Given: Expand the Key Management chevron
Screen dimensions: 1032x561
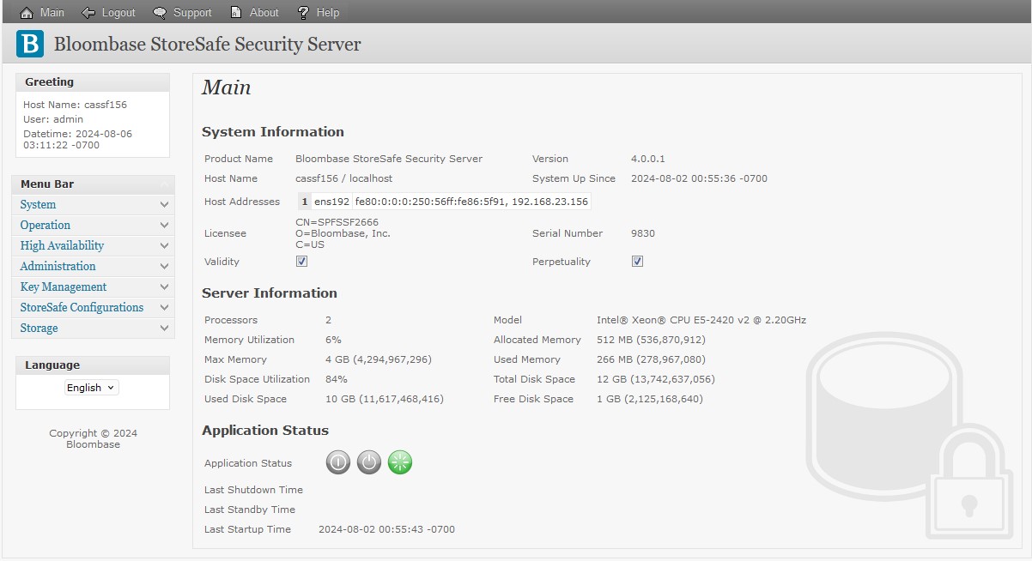Looking at the screenshot, I should (x=164, y=287).
